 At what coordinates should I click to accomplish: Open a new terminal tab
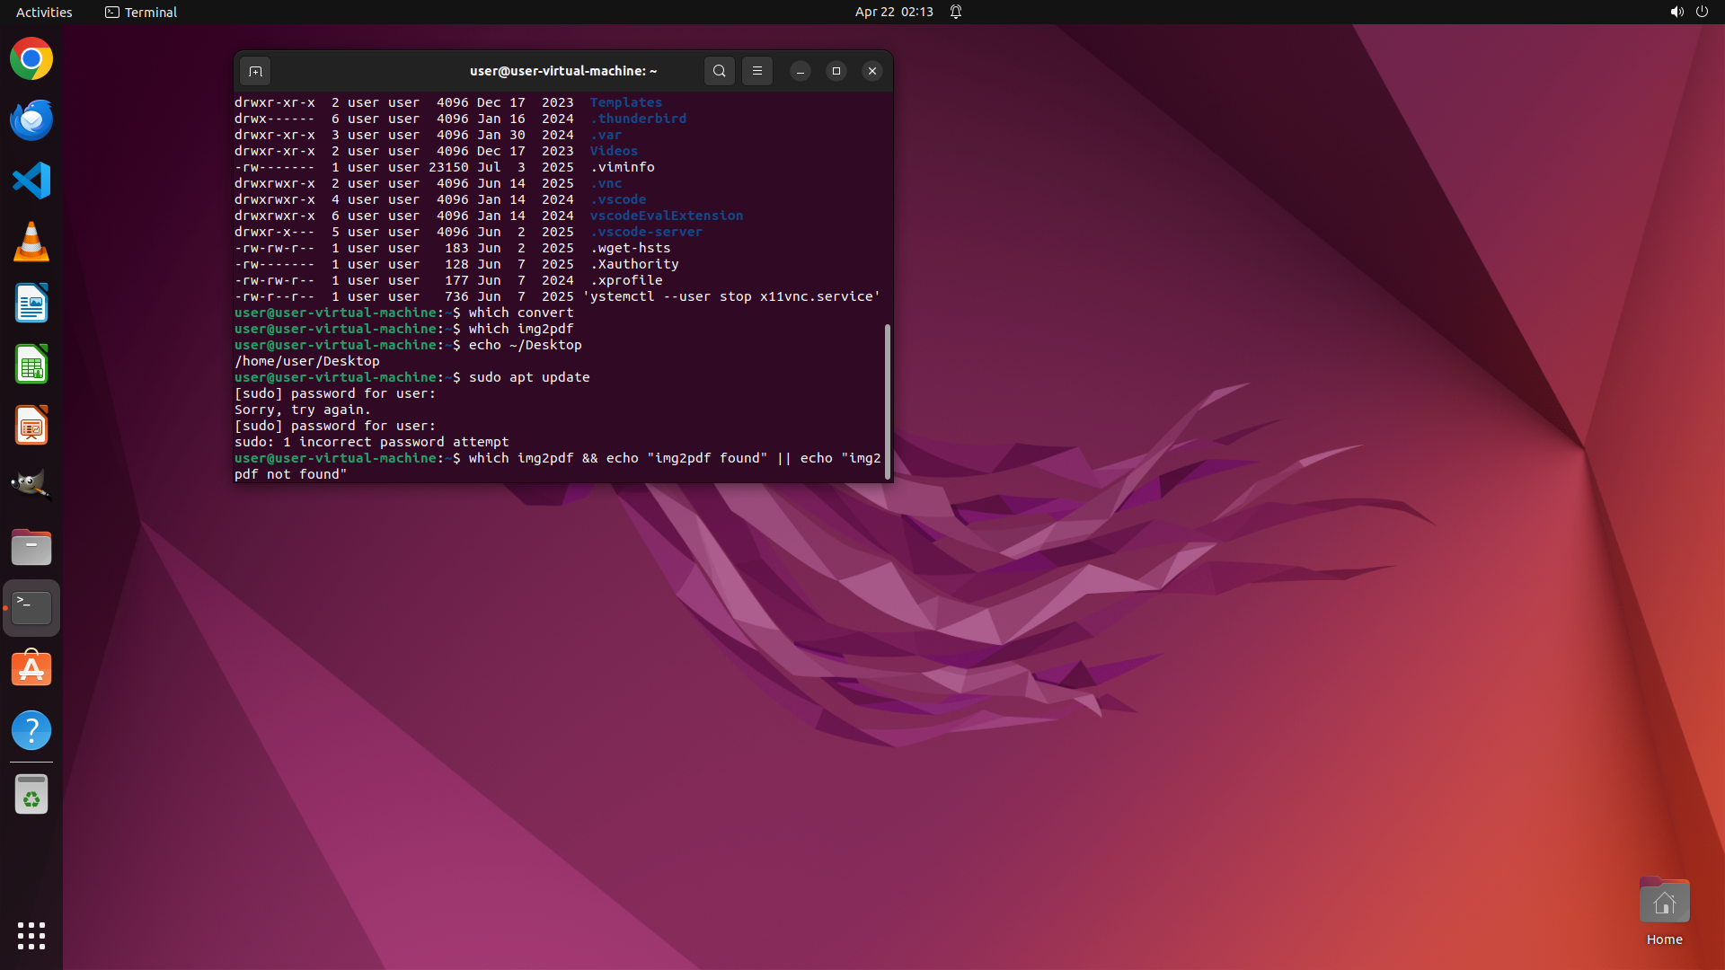coord(256,71)
